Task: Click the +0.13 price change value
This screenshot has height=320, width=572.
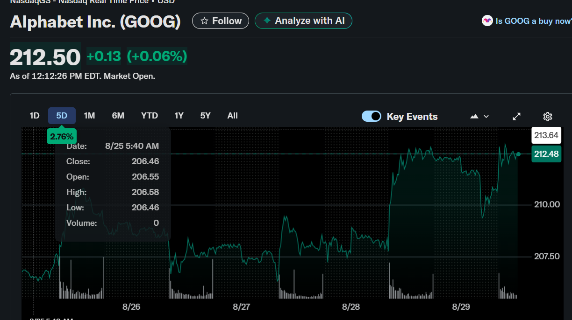Action: pos(104,56)
